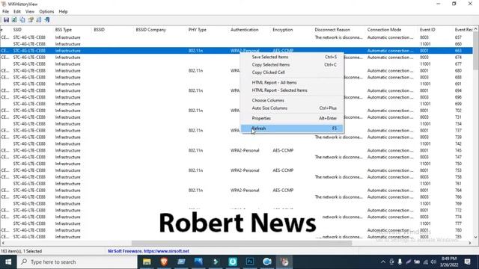Viewport: 479px width, 269px height.
Task: Open the Options menu
Action: [46, 12]
